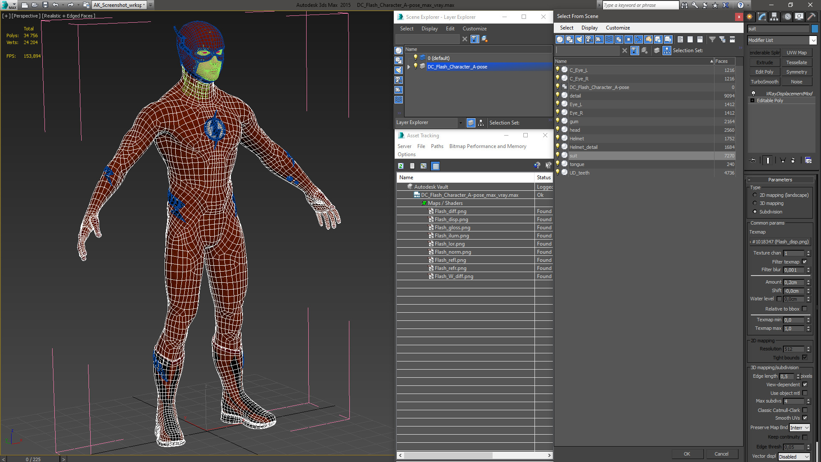Screen dimensions: 821x462
Task: Click TurboSmooth modifier button
Action: 765,82
